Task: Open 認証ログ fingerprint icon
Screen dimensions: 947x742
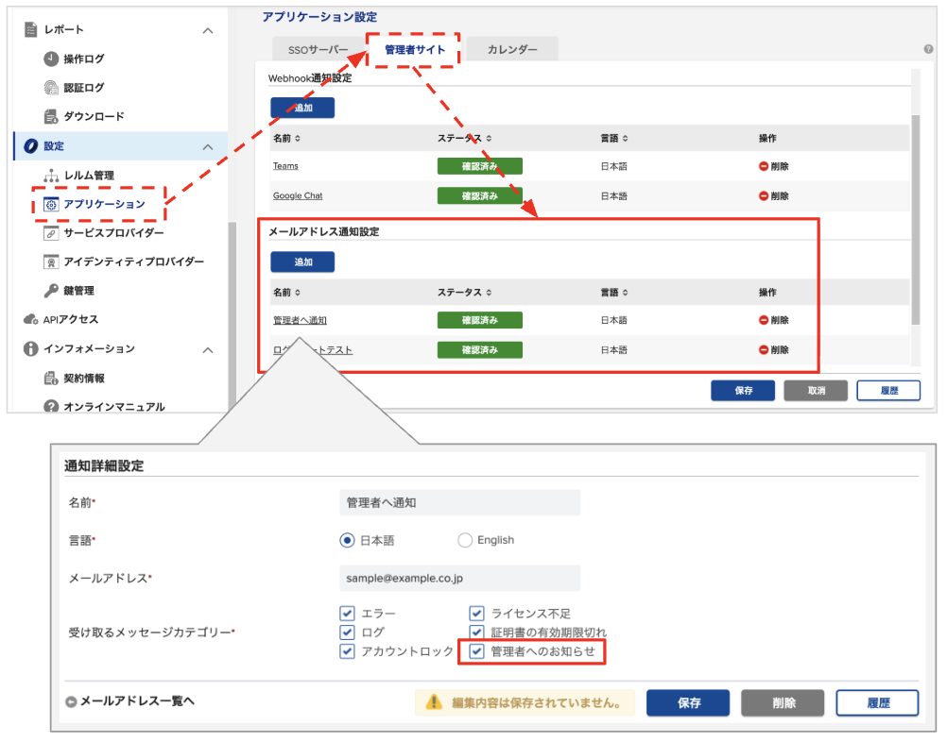Action: [51, 88]
